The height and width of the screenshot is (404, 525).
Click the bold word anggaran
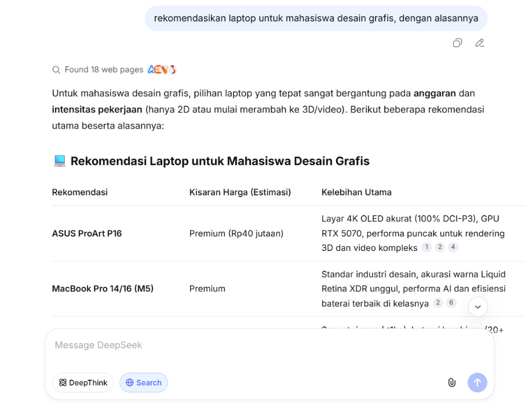[435, 93]
